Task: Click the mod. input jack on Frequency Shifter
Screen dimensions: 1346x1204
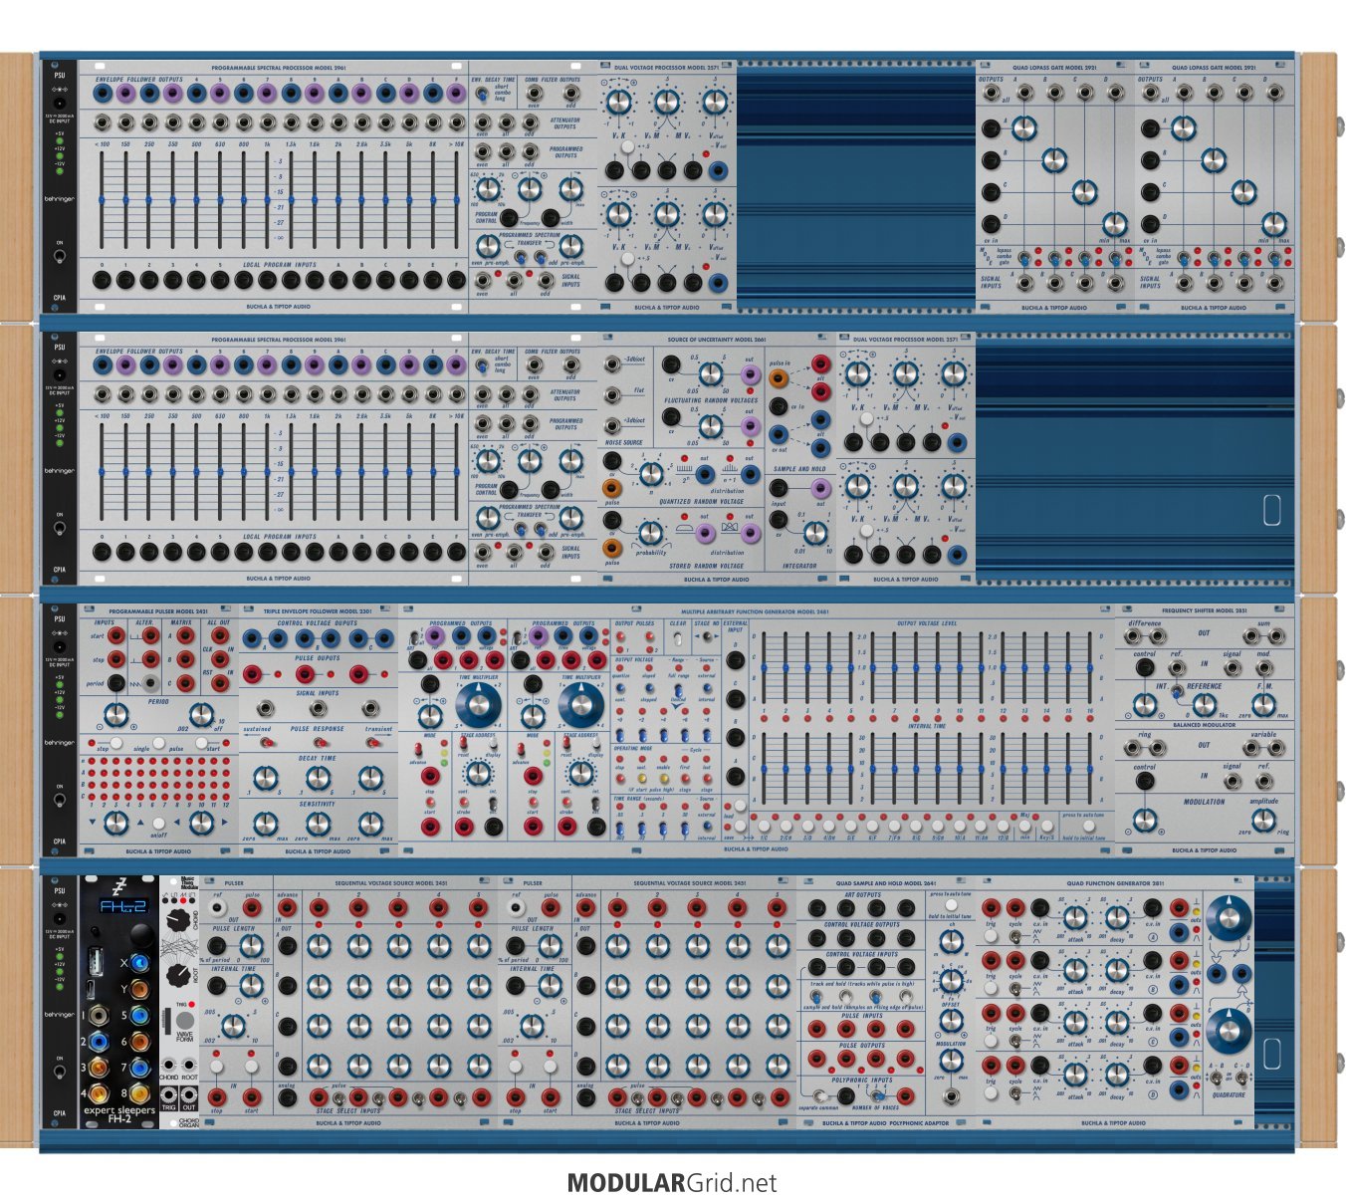Action: point(1264,668)
